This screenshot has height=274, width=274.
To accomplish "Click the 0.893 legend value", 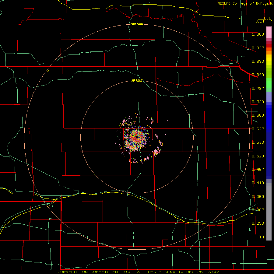I will tap(258, 61).
